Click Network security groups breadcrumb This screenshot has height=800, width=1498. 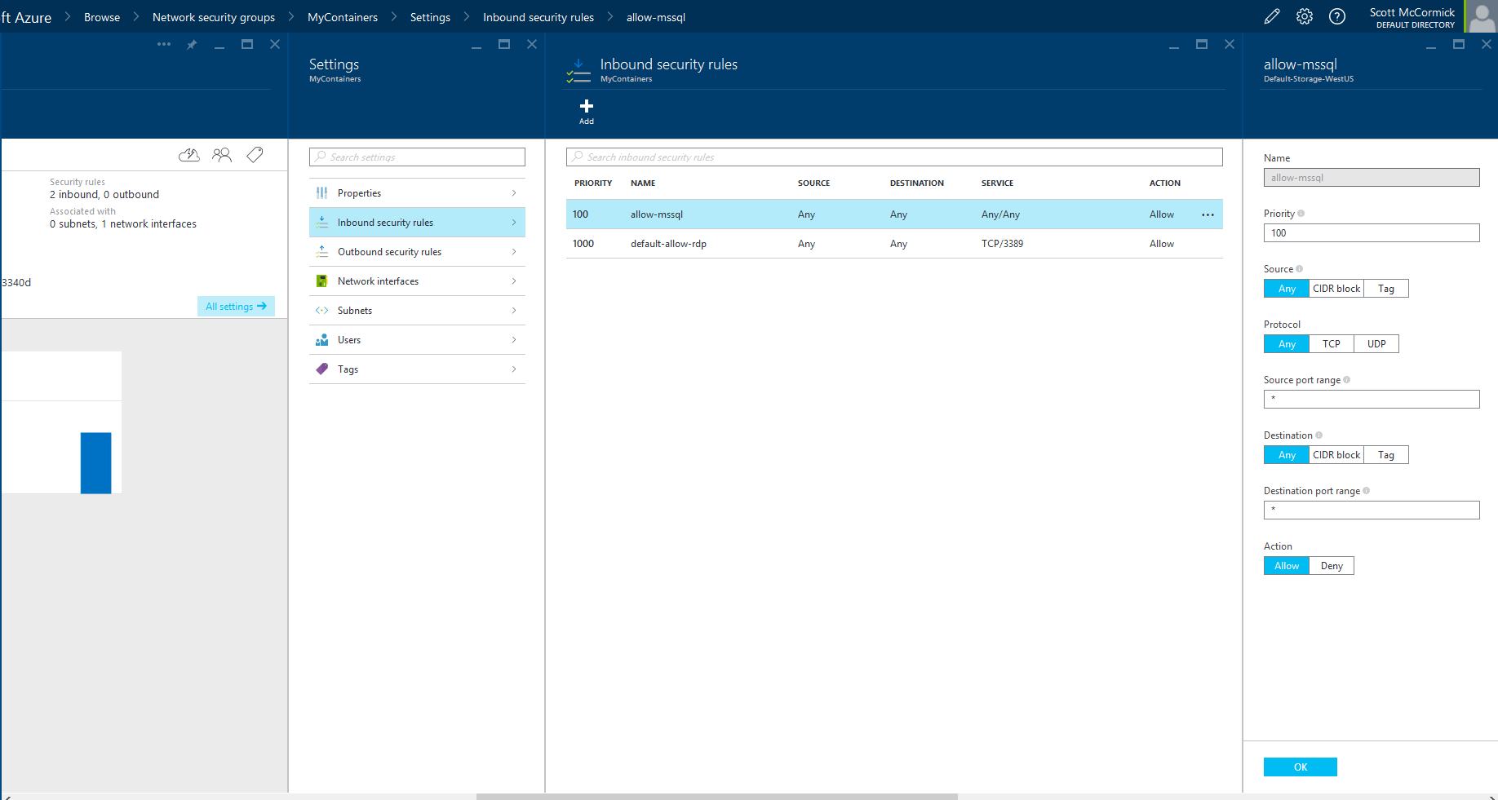point(213,17)
